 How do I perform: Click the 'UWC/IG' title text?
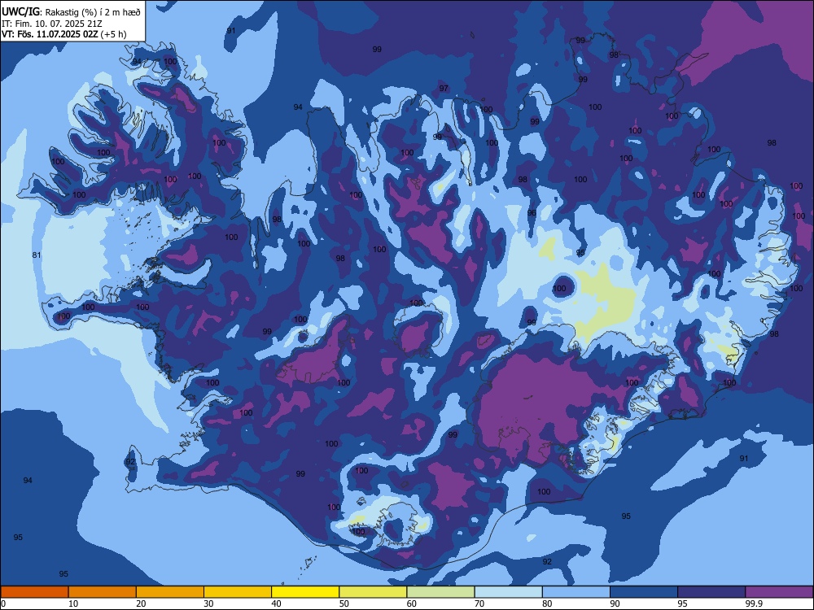(x=20, y=11)
